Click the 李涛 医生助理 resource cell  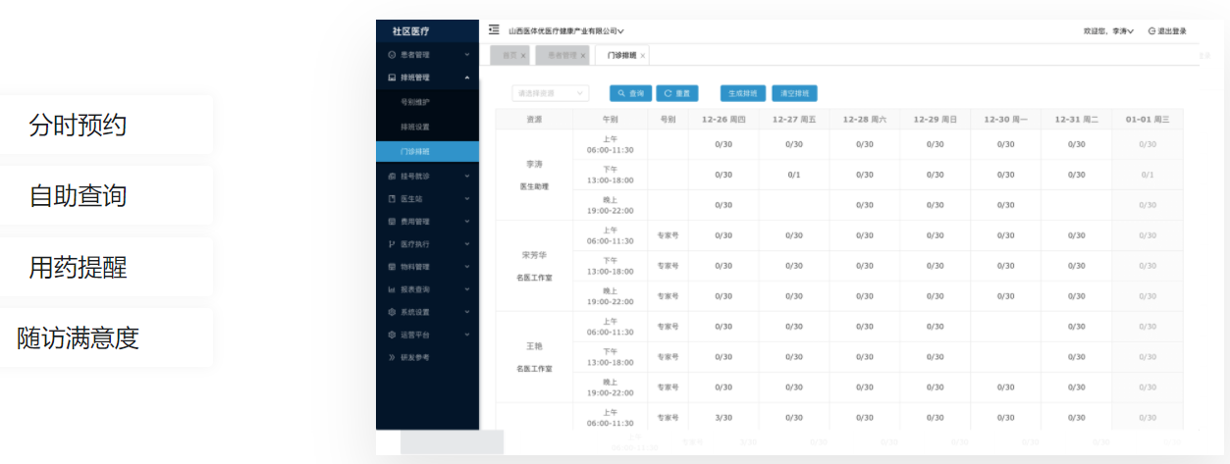(x=534, y=175)
